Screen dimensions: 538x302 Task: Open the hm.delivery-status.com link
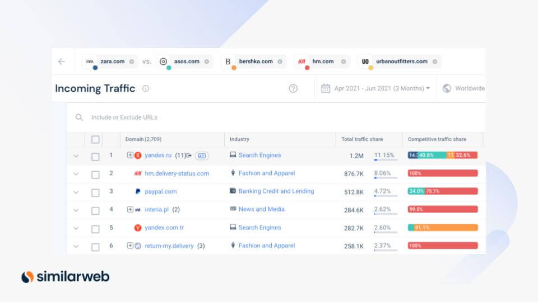[177, 173]
